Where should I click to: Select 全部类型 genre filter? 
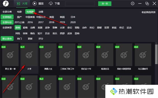point(7,27)
